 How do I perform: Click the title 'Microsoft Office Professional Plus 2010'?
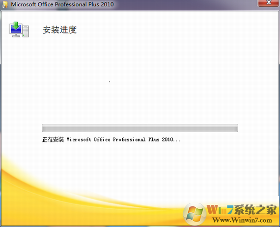point(62,4)
